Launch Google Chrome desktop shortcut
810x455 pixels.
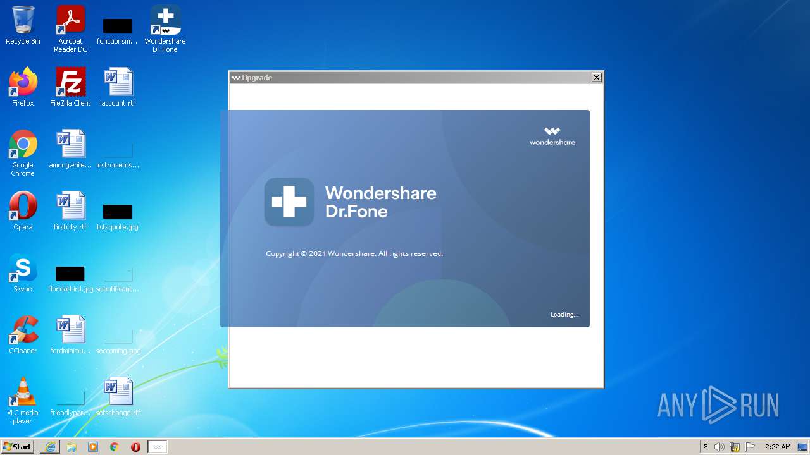pos(23,153)
